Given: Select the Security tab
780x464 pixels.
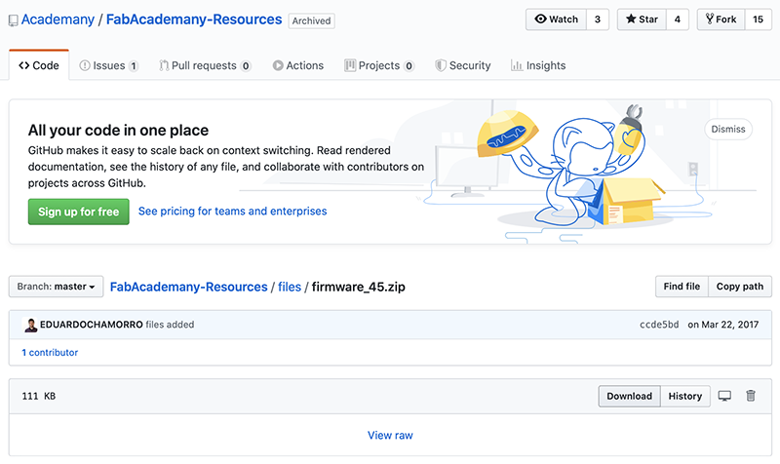Looking at the screenshot, I should [462, 65].
